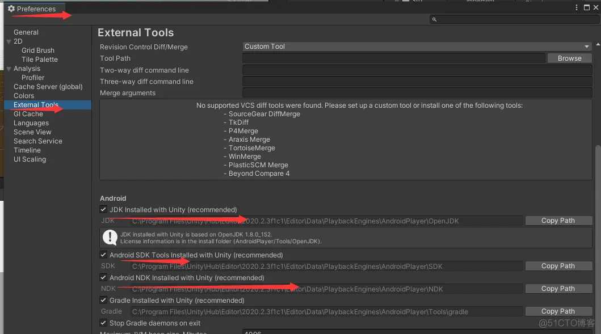Copy the Gradle path

click(x=558, y=311)
